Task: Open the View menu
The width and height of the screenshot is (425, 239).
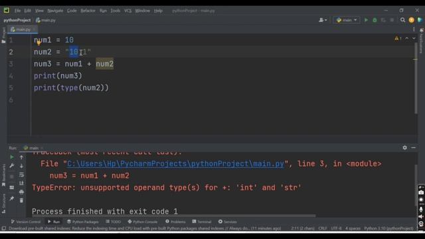Action: pyautogui.click(x=39, y=11)
